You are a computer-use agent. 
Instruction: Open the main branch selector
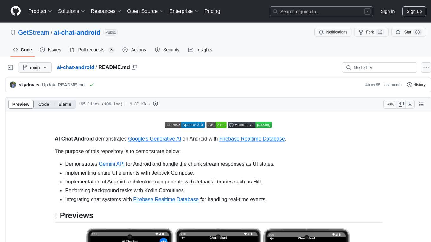click(35, 67)
